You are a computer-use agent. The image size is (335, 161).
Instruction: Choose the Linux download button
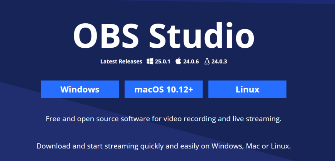[247, 89]
